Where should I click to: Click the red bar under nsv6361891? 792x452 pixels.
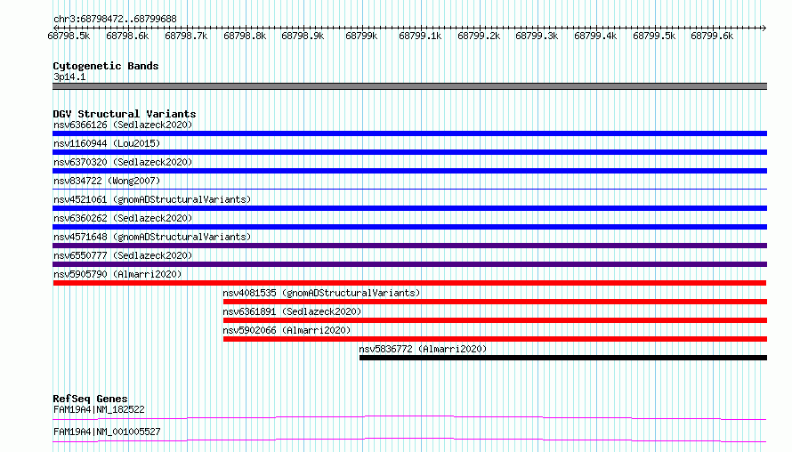[495, 320]
